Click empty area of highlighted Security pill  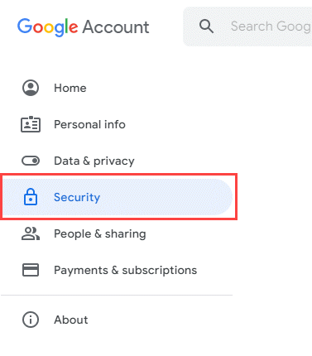(166, 197)
